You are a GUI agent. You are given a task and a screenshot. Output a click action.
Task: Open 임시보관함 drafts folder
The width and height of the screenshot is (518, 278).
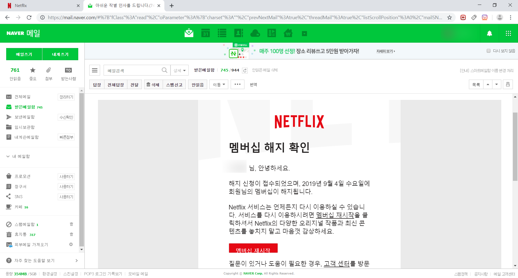24,127
